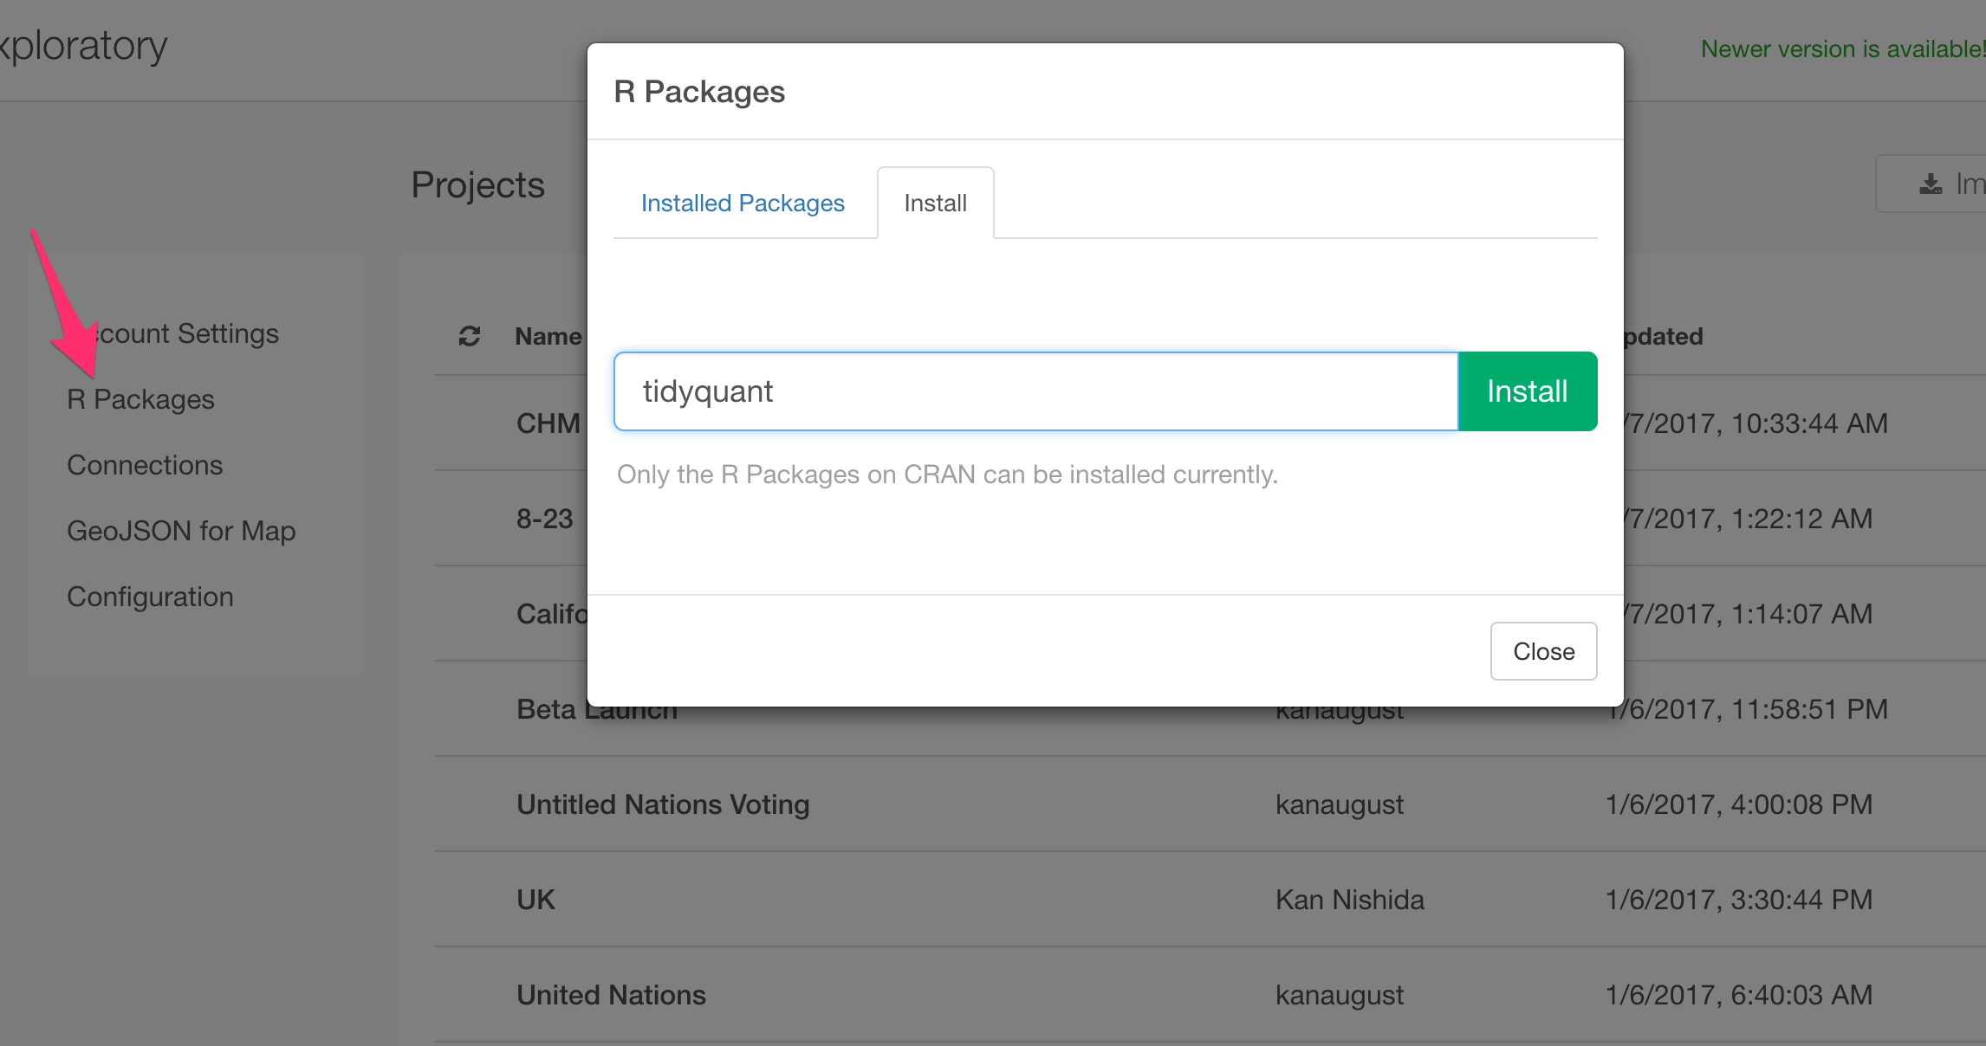Viewport: 1986px width, 1046px height.
Task: Open Untitled Nations Voting project
Action: coord(663,804)
